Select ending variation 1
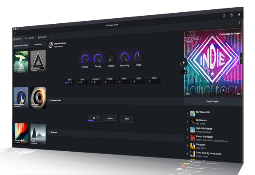255x175 pixels. 106,82
